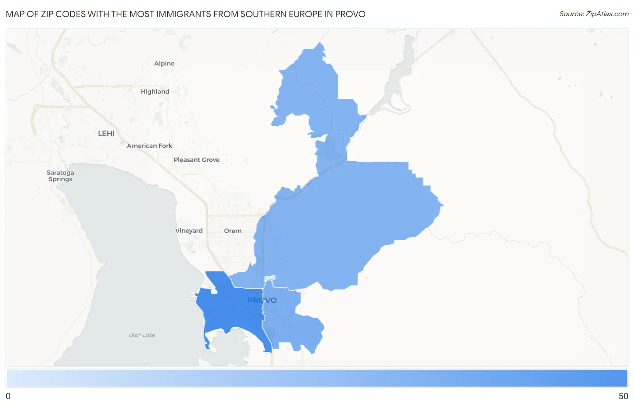Click the color gradient legend bar

tap(317, 378)
